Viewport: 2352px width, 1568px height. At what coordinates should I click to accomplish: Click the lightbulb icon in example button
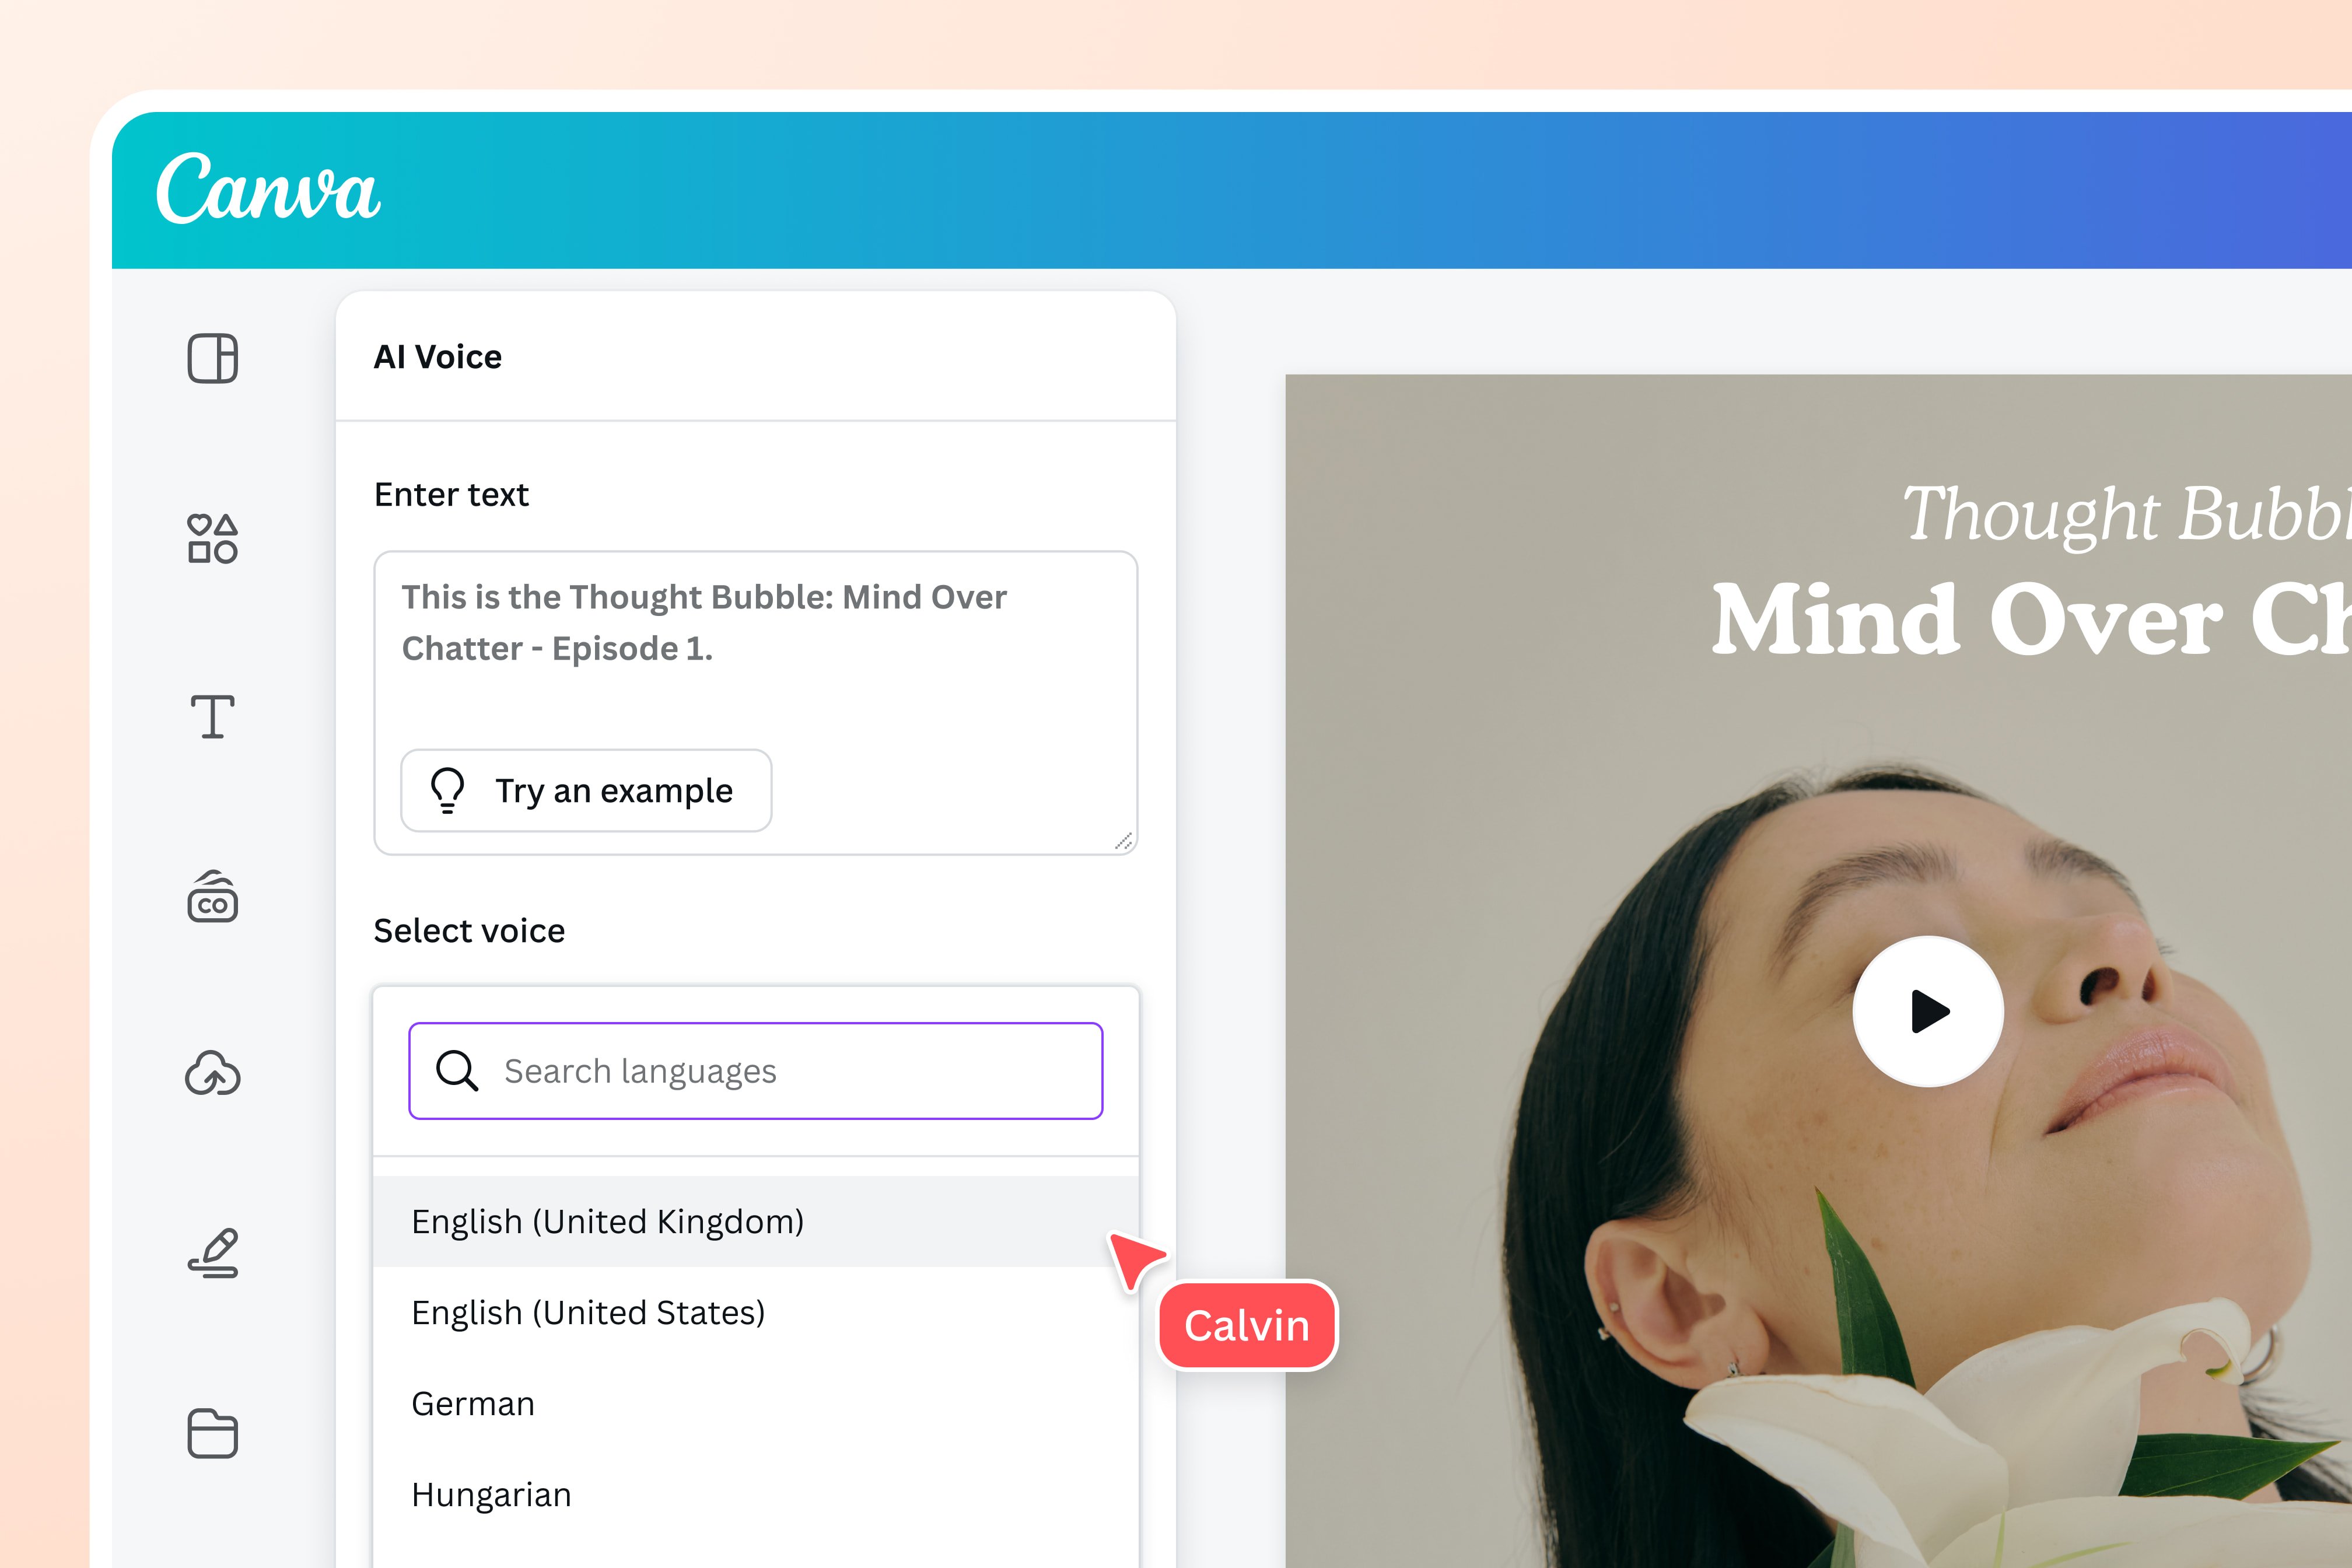(x=447, y=790)
